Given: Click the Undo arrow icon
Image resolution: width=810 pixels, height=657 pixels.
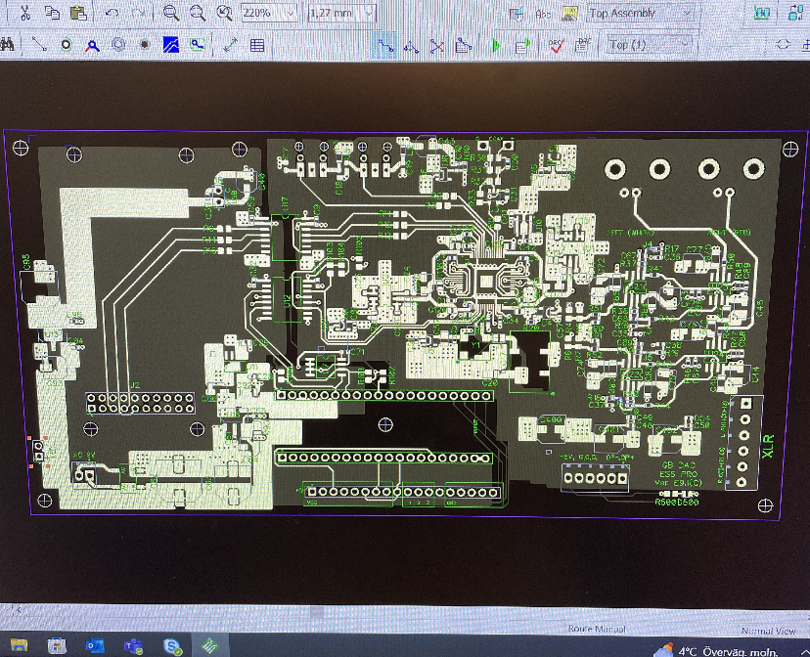Looking at the screenshot, I should 112,13.
